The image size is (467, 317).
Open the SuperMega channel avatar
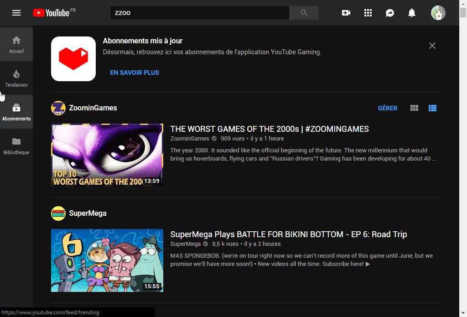pos(58,213)
